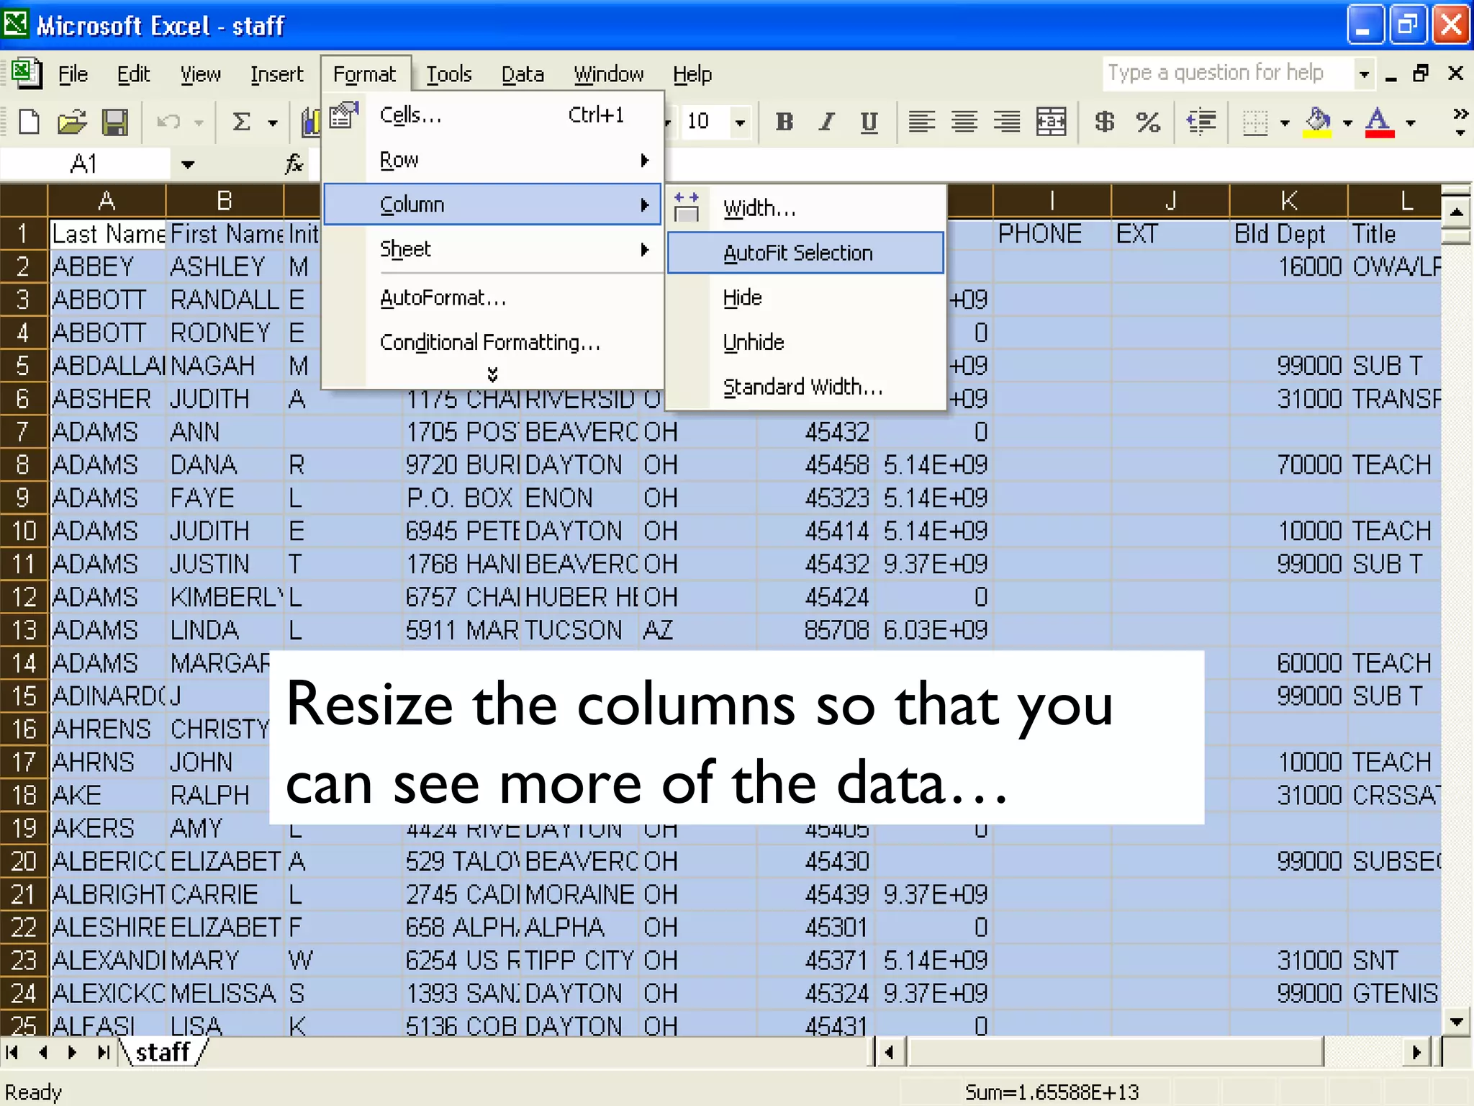Go to first sheet tab arrow
The width and height of the screenshot is (1474, 1106).
pos(12,1053)
